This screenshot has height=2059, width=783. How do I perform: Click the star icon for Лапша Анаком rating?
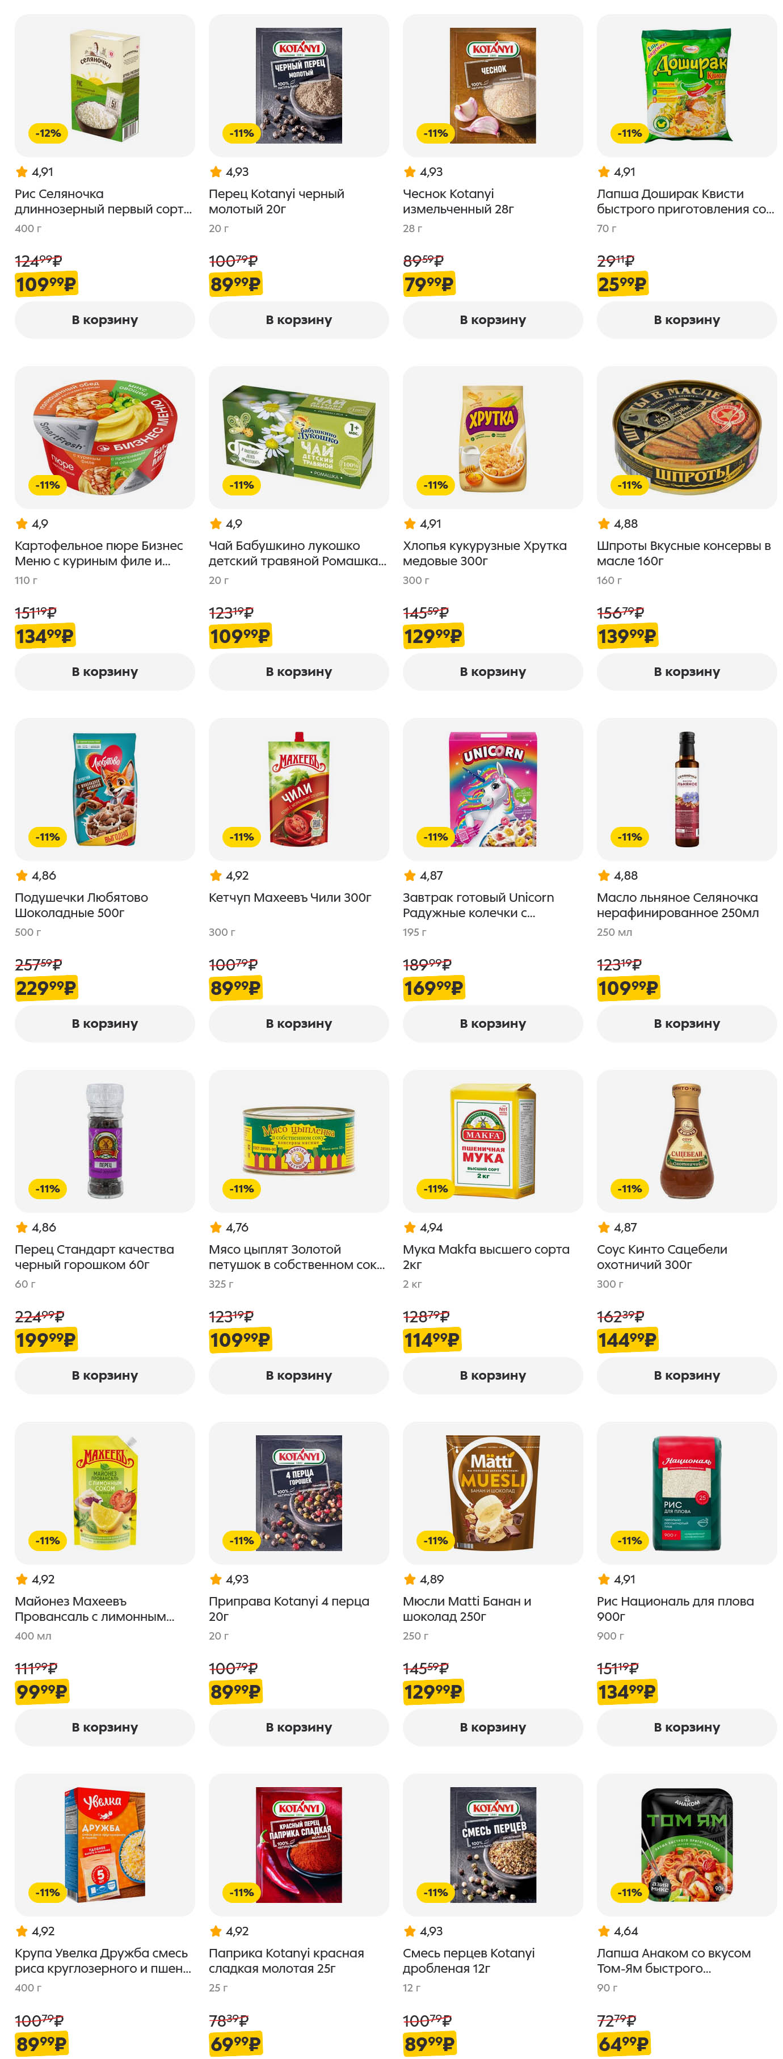[x=604, y=1930]
